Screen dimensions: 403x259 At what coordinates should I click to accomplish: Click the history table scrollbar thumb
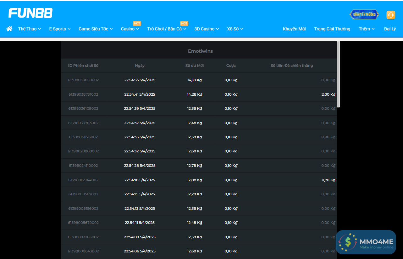(x=338, y=74)
